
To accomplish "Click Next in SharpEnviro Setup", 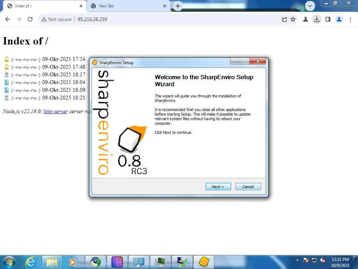I will pos(218,187).
